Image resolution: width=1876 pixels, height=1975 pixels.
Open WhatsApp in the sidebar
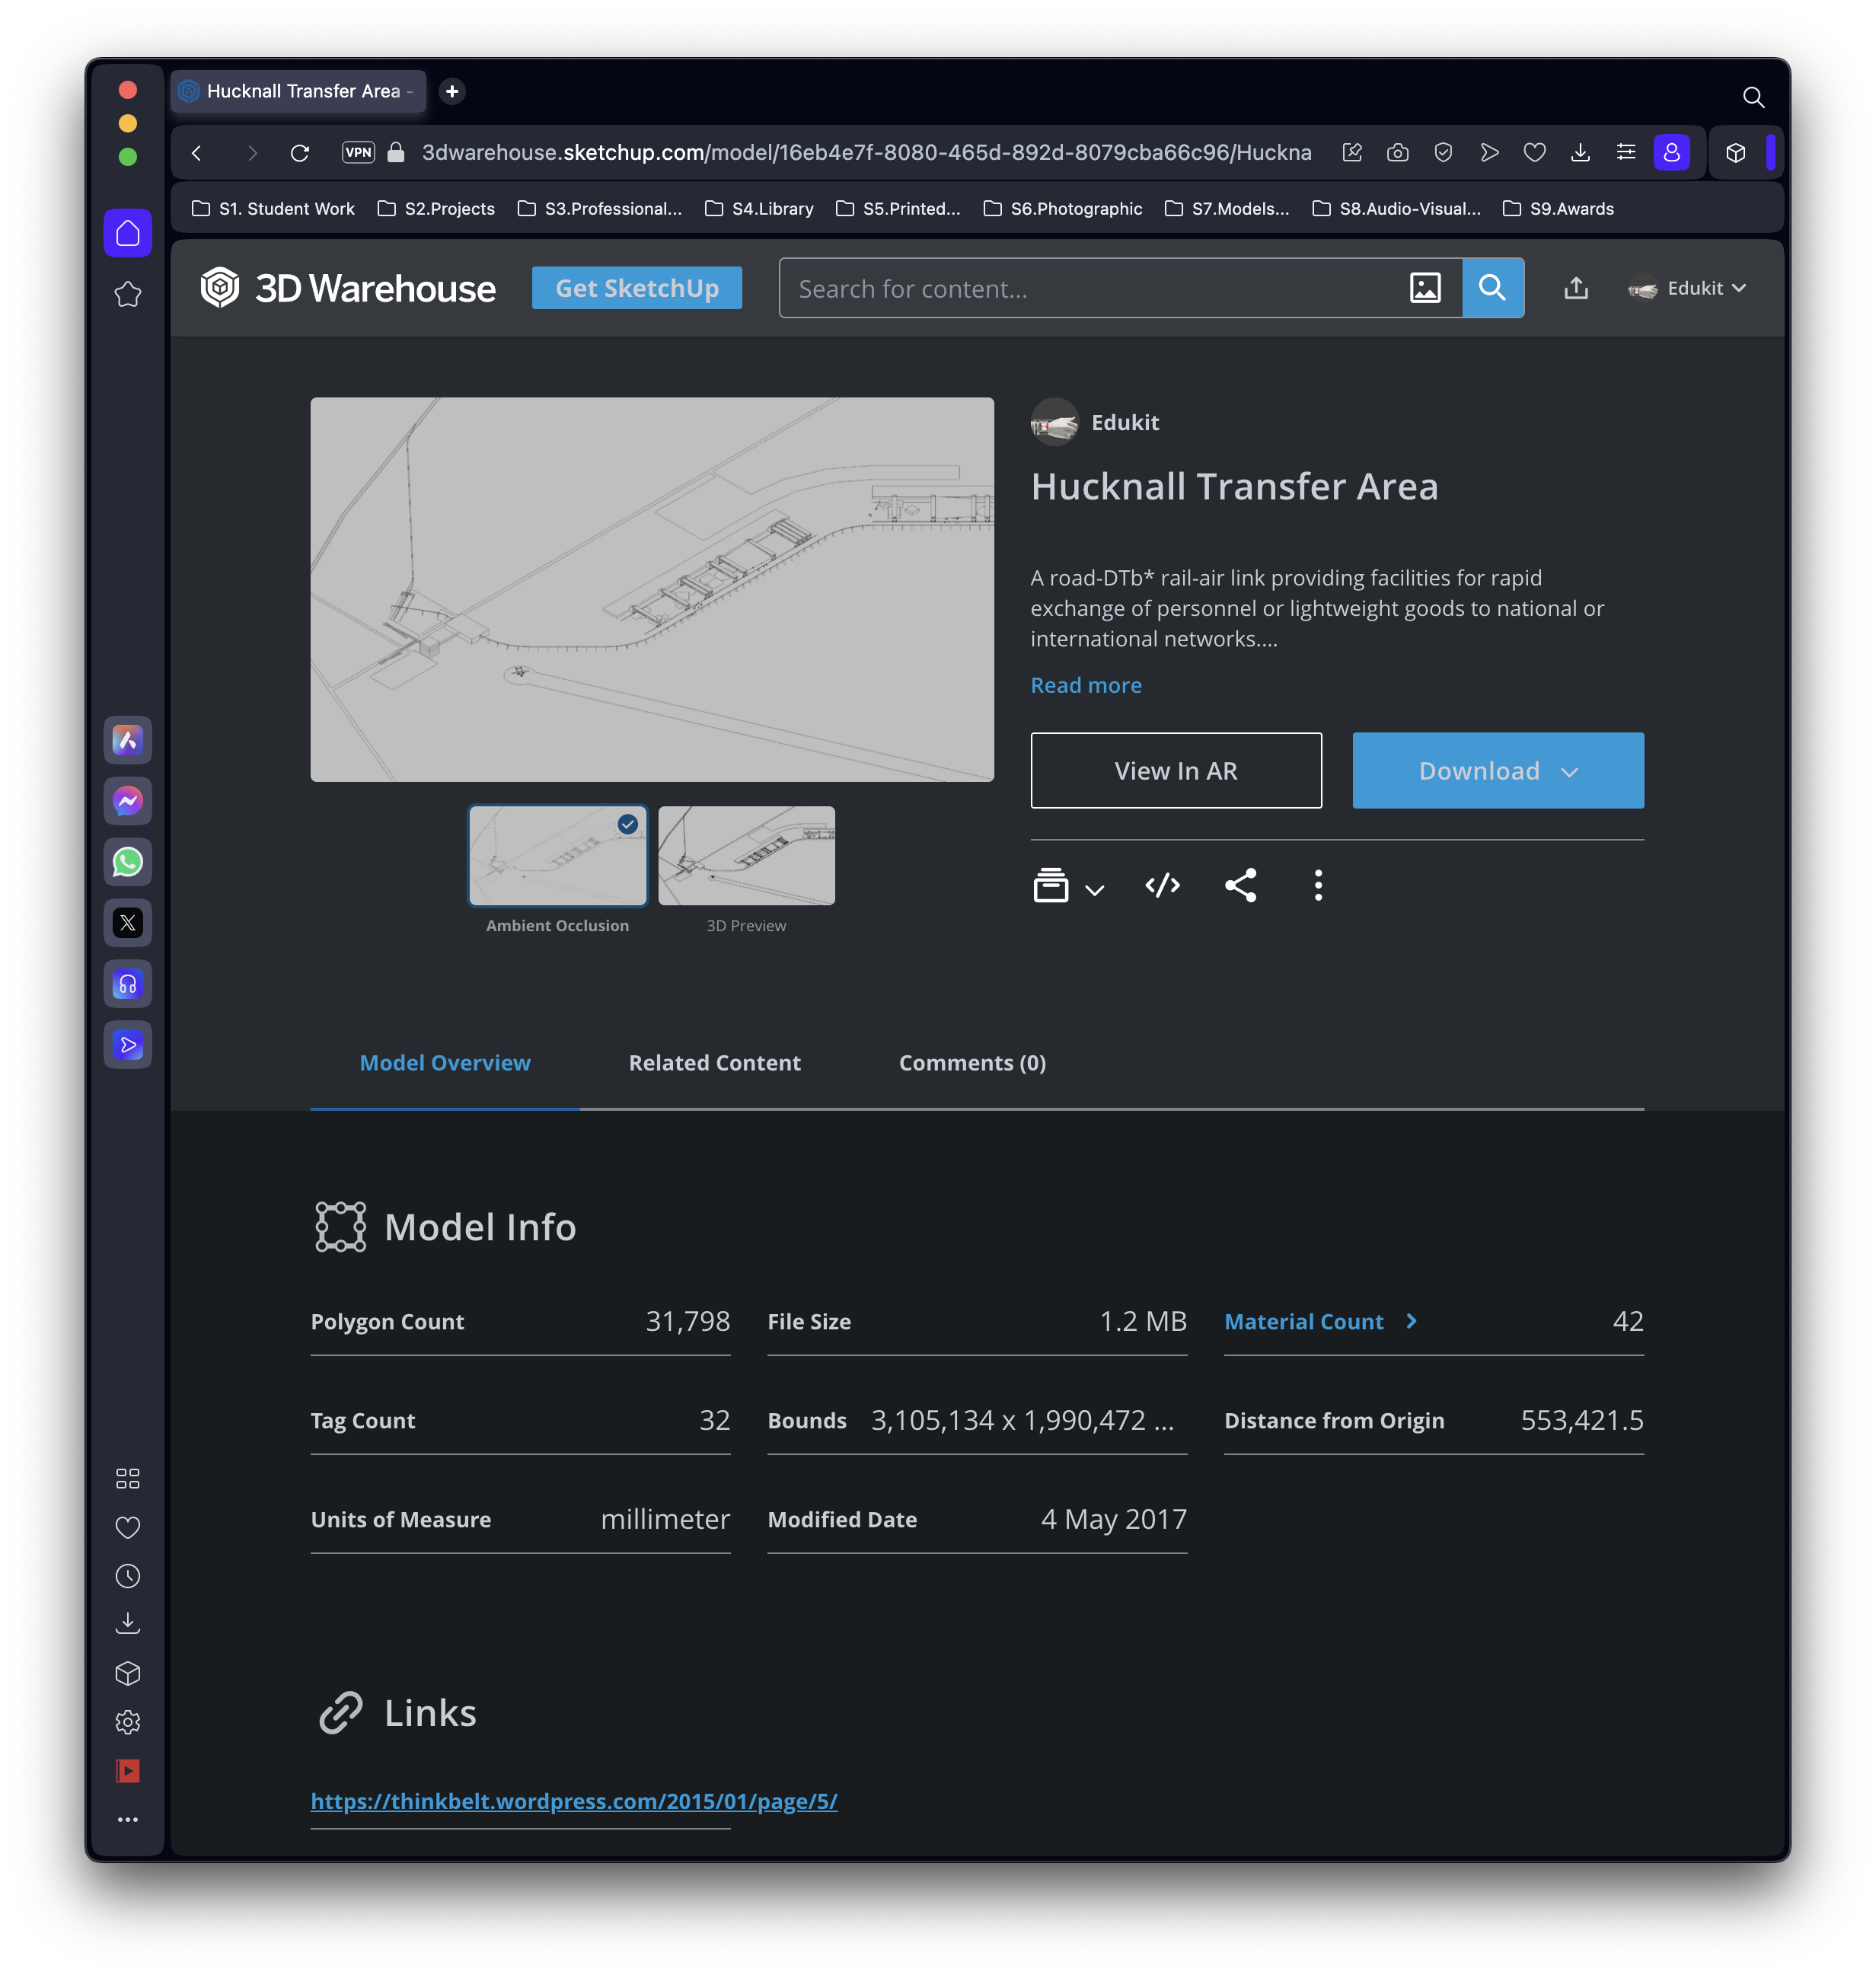click(x=128, y=862)
